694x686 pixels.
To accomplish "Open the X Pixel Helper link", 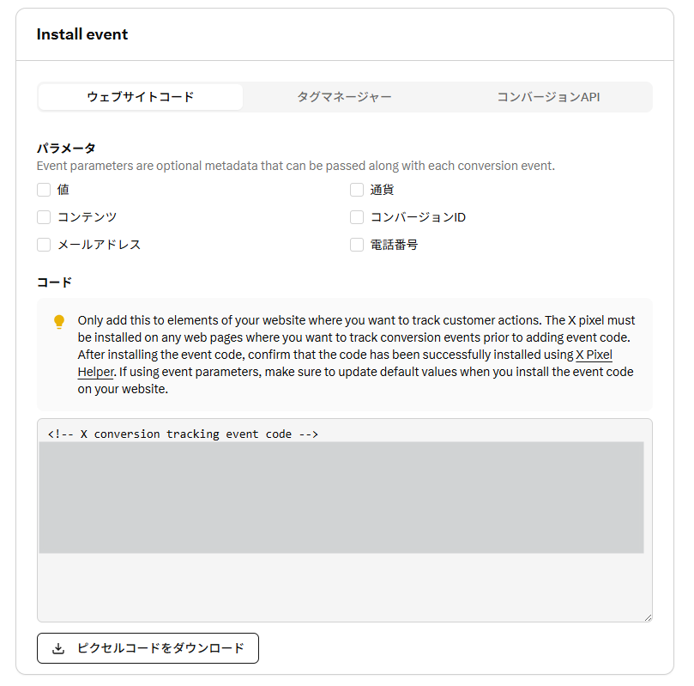I will (x=594, y=355).
